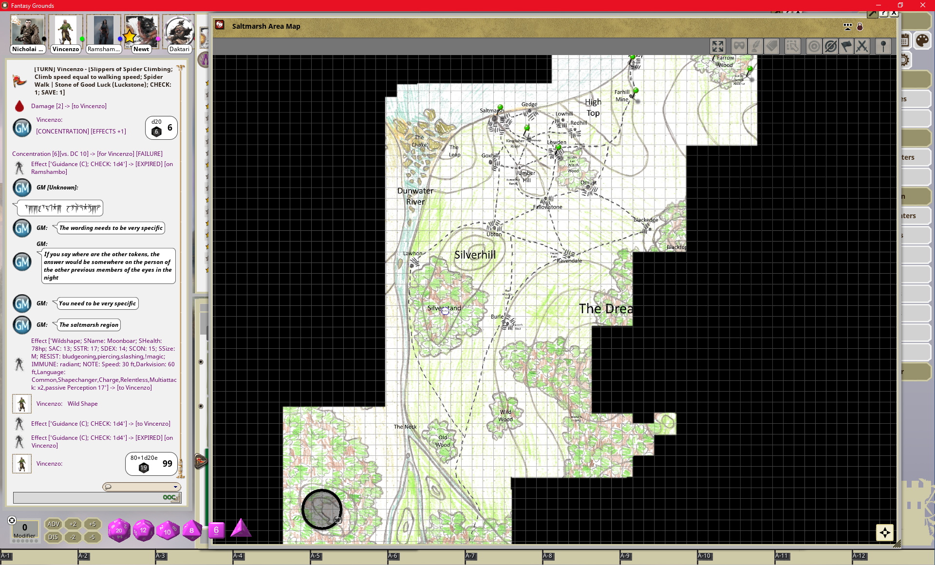Toggle the ADV advantage button
Screen dimensions: 935x565
[x=53, y=524]
